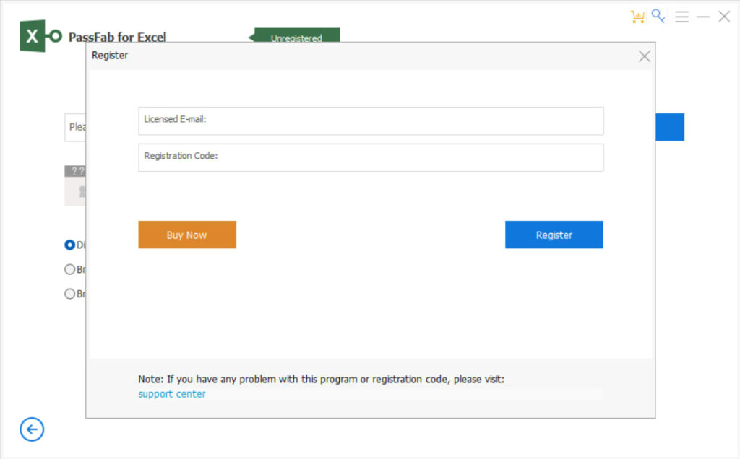Screen dimensions: 740x459
Task: Click the blue button behind the Register dialog
Action: (x=670, y=127)
